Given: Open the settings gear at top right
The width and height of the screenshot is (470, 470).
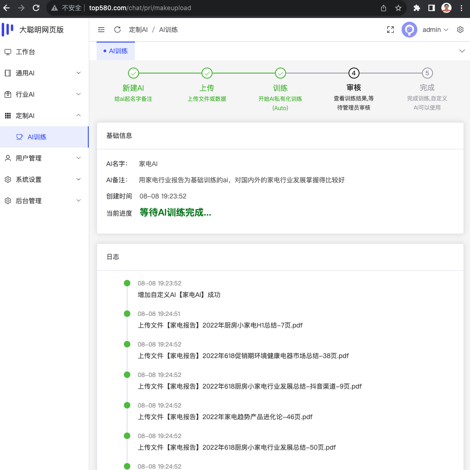Looking at the screenshot, I should pyautogui.click(x=460, y=29).
